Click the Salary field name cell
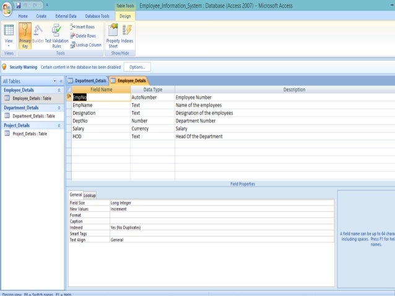 click(101, 129)
